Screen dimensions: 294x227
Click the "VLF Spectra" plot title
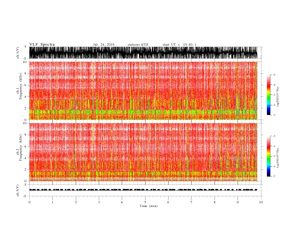[x=42, y=45]
